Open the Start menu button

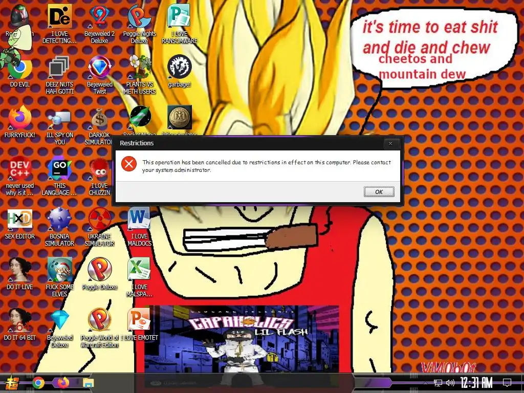pyautogui.click(x=12, y=383)
